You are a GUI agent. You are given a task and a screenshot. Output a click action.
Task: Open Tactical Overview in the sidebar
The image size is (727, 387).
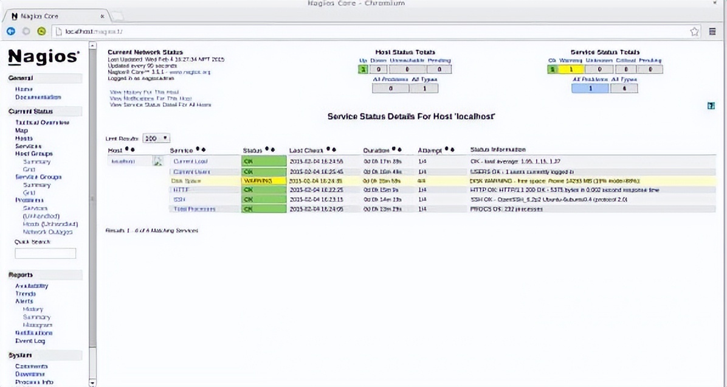pos(42,122)
